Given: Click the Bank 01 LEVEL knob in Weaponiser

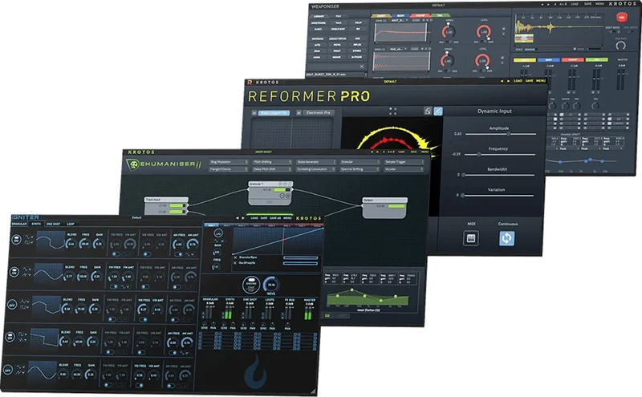Looking at the screenshot, I should coord(484,32).
